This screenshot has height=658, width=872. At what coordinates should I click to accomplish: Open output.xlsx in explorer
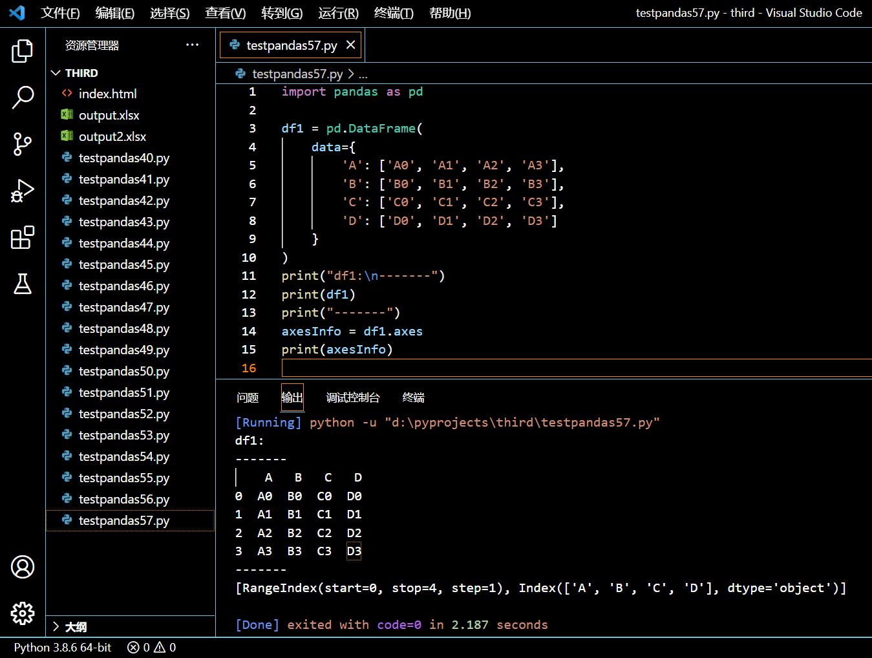(131, 115)
